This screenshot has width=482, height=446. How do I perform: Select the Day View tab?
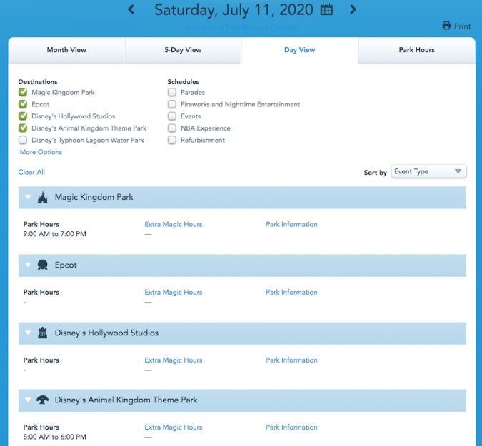(x=300, y=50)
